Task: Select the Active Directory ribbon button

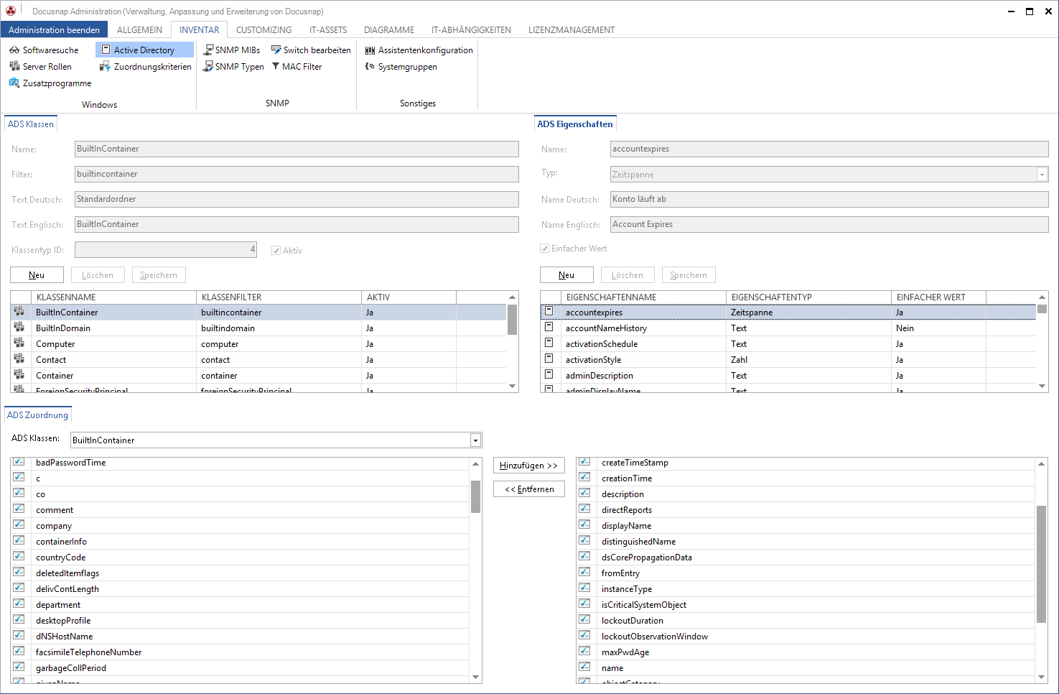Action: pos(144,50)
